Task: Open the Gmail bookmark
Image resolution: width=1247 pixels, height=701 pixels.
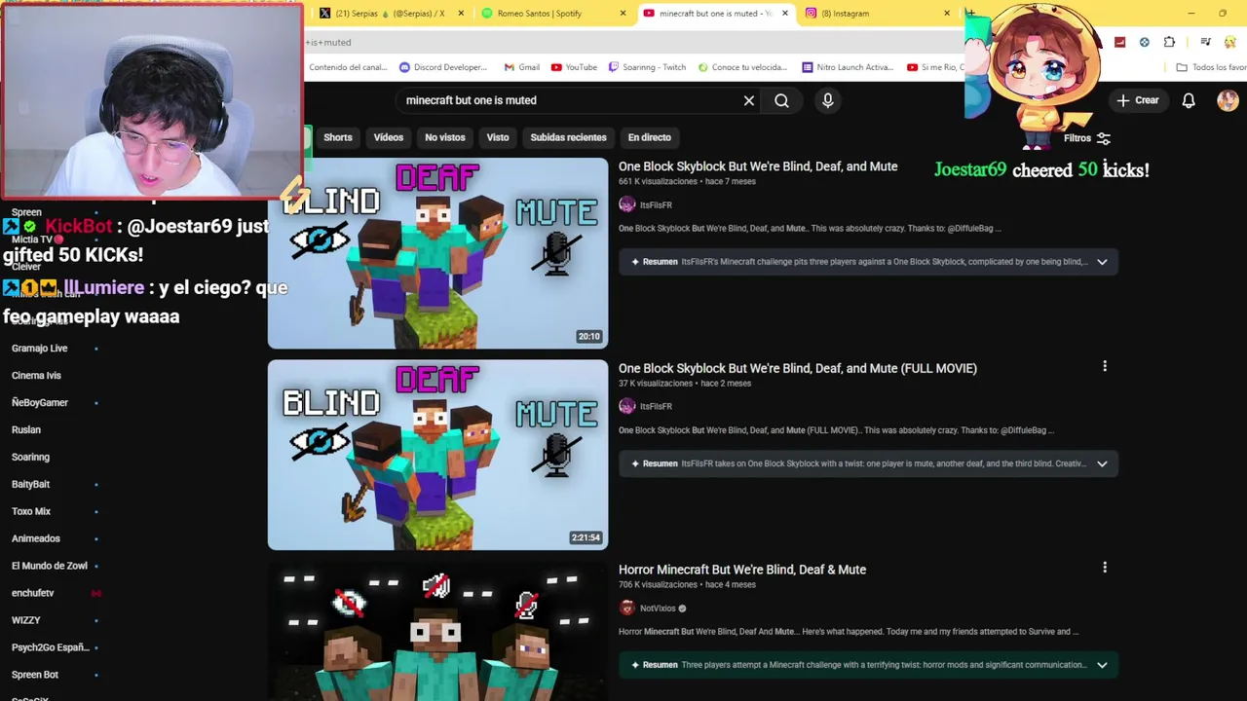Action: pos(521,67)
